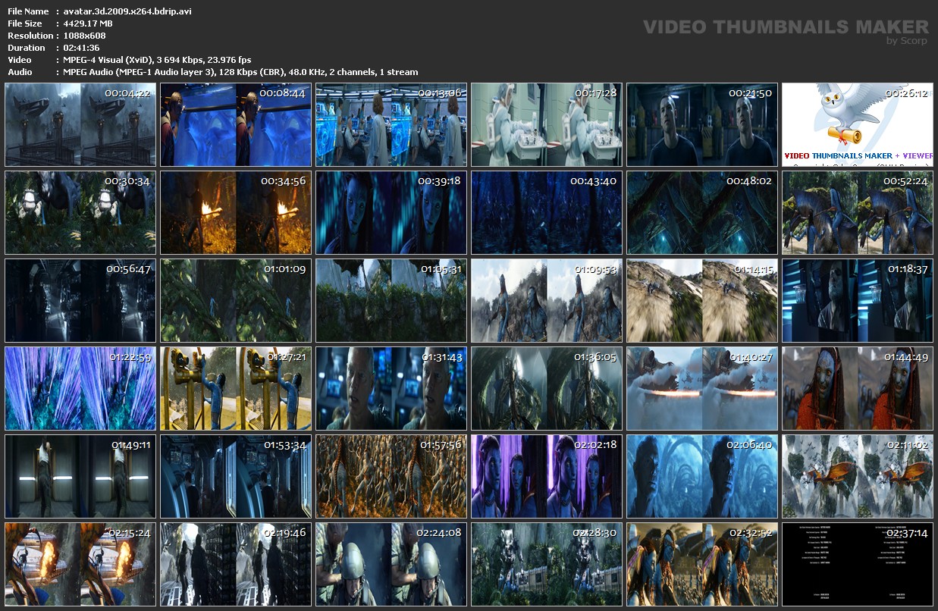Open the frame at 00:08:44
Image resolution: width=938 pixels, height=611 pixels.
coord(236,124)
